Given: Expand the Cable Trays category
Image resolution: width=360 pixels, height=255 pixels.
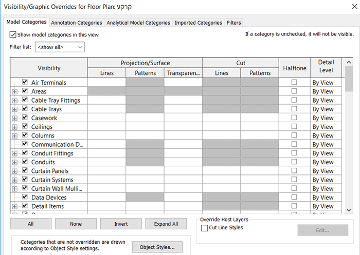Looking at the screenshot, I should (x=14, y=109).
